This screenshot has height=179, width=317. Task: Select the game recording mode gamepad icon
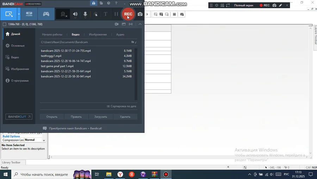coord(46,14)
